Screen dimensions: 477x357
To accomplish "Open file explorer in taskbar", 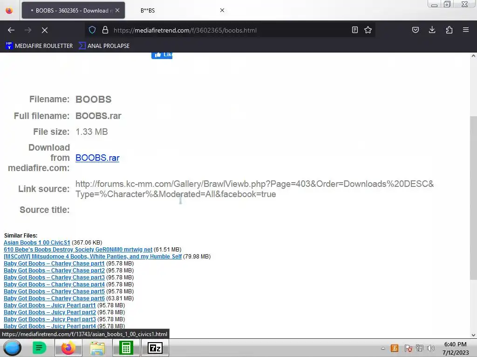I will [x=97, y=348].
